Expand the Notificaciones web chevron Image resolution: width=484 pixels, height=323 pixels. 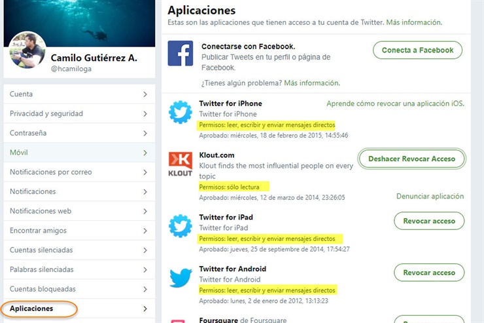click(145, 211)
